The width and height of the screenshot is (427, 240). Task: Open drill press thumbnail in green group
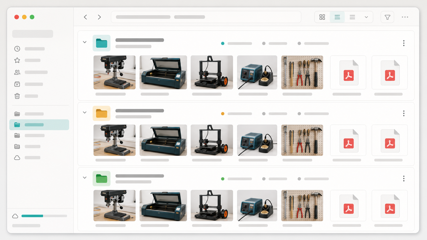click(114, 206)
